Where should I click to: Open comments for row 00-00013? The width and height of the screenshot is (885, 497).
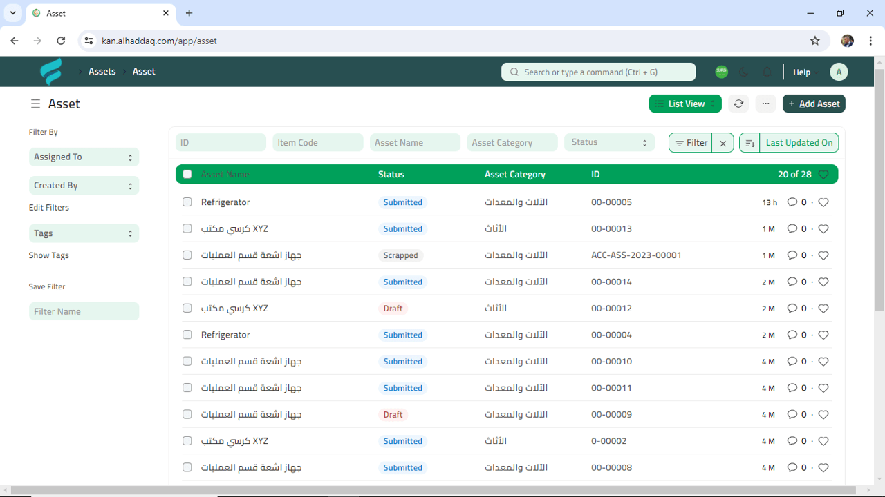pos(792,229)
